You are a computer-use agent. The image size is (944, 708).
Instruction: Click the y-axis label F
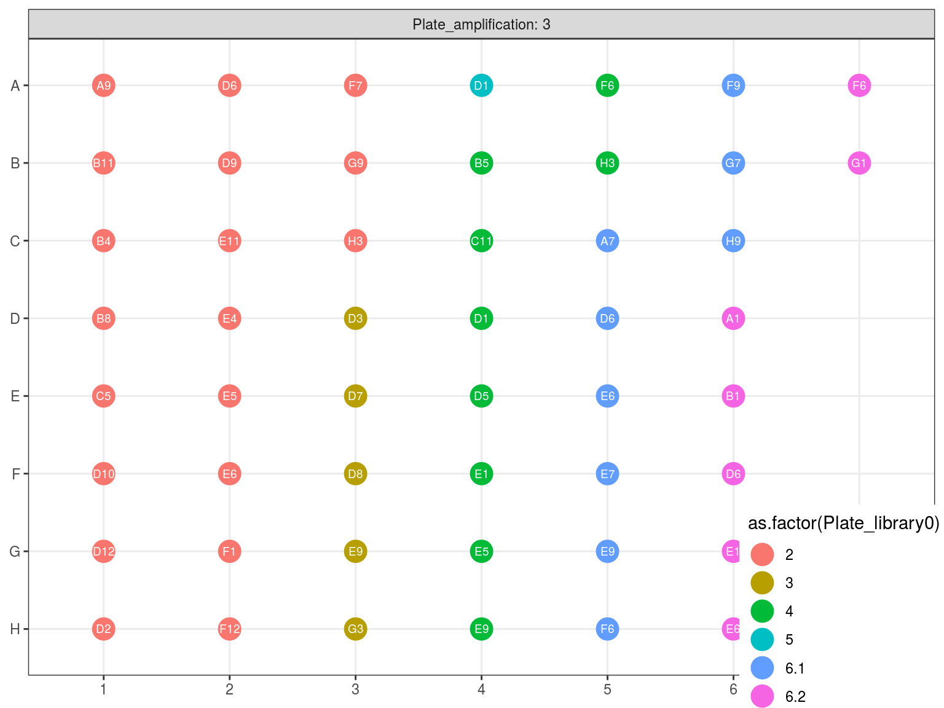tap(16, 474)
